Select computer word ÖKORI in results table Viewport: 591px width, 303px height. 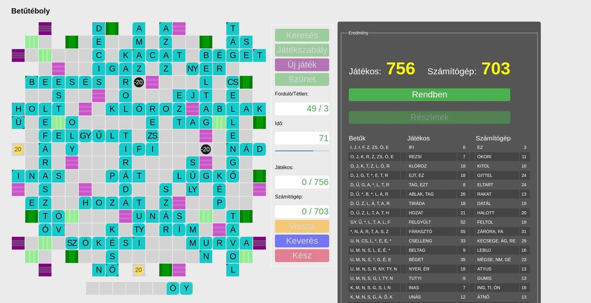tap(484, 157)
